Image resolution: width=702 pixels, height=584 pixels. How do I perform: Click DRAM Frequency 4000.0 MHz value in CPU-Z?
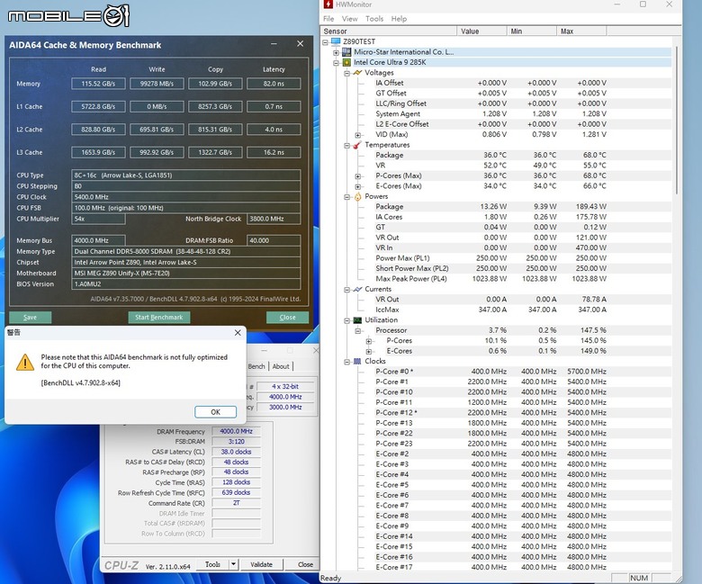point(236,431)
